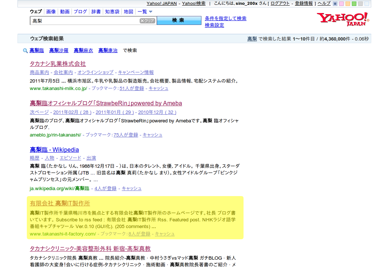Viewport: 388px width, 269px height.
Task: Select the pink theme color swatch
Action: click(341, 4)
